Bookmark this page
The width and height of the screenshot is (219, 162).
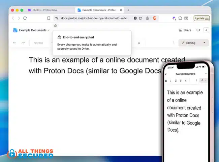tap(49, 18)
